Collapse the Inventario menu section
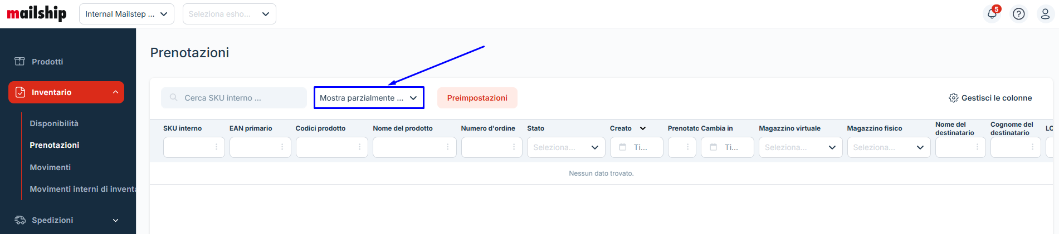This screenshot has width=1059, height=234. (115, 92)
